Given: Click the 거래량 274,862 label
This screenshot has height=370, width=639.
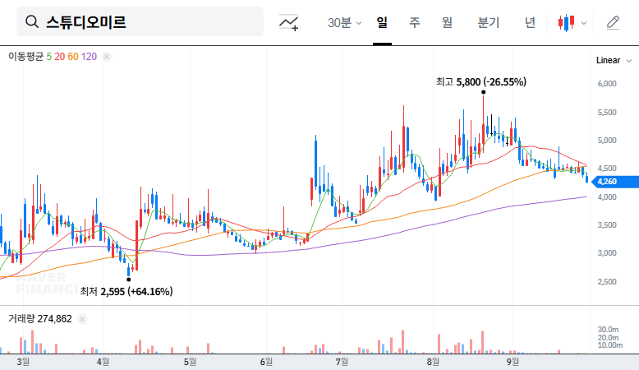Looking at the screenshot, I should [40, 318].
